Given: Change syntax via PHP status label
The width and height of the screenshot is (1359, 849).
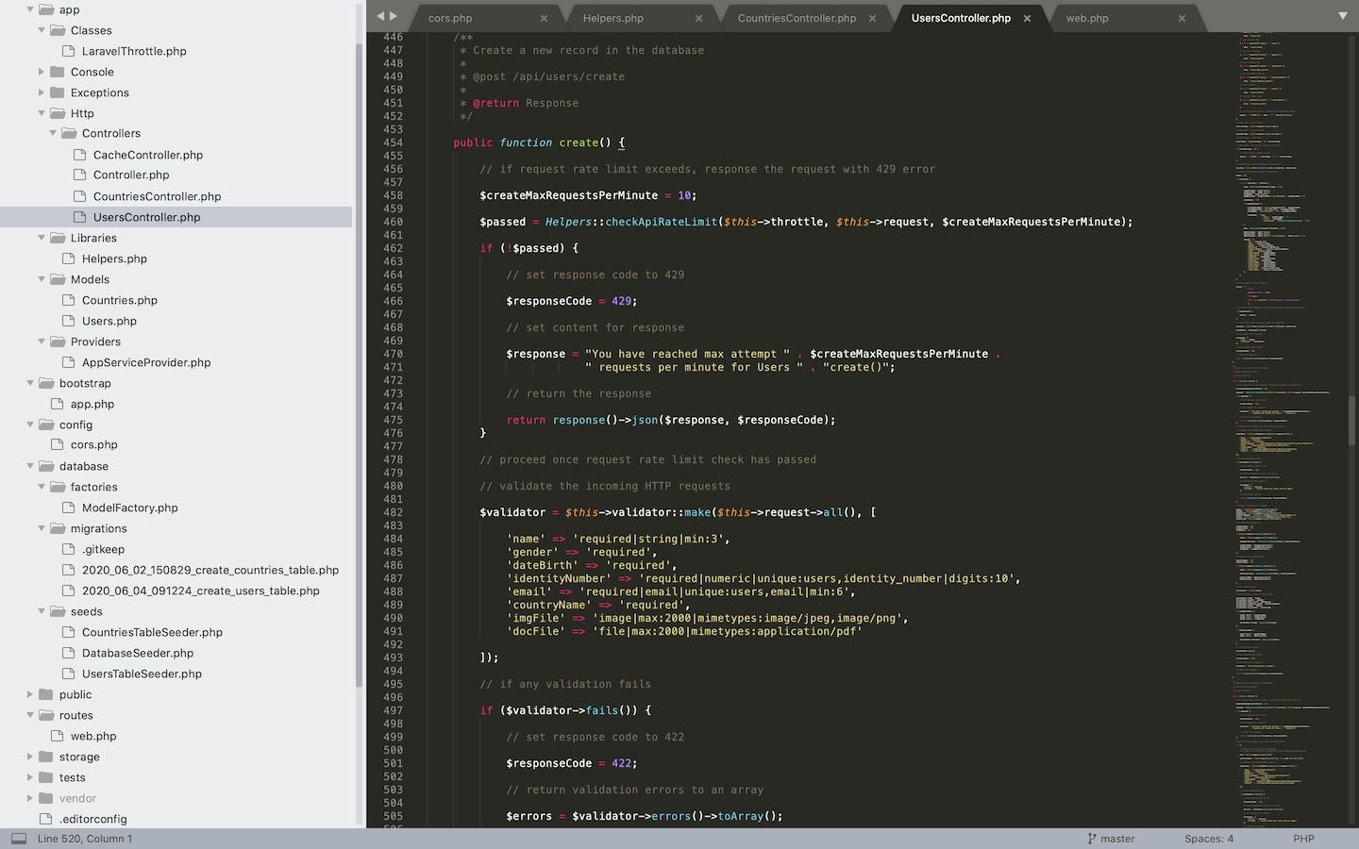Looking at the screenshot, I should click(x=1303, y=839).
